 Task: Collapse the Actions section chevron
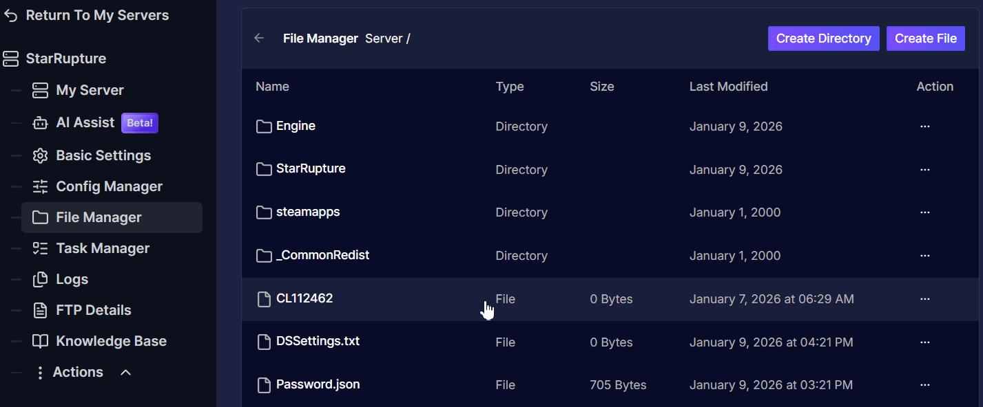125,372
